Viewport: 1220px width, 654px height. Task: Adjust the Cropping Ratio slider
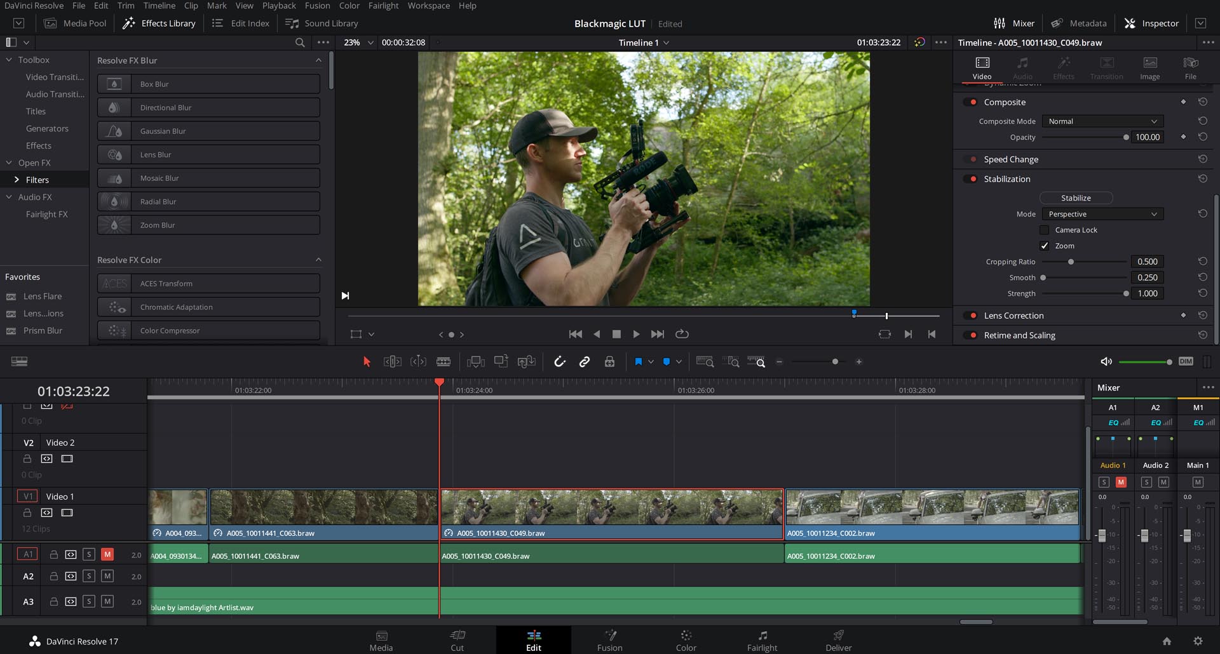pos(1071,262)
